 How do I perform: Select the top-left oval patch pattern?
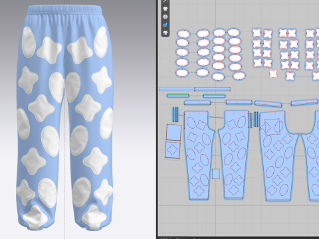(x=183, y=35)
